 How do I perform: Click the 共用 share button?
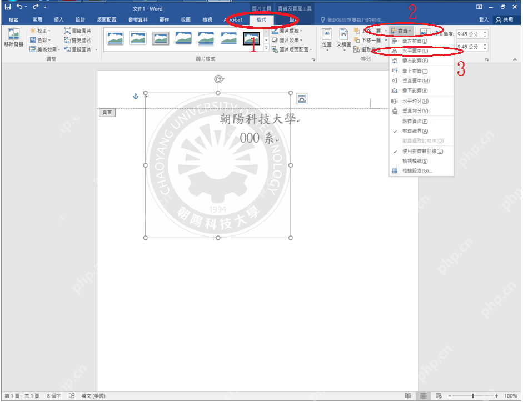[504, 19]
